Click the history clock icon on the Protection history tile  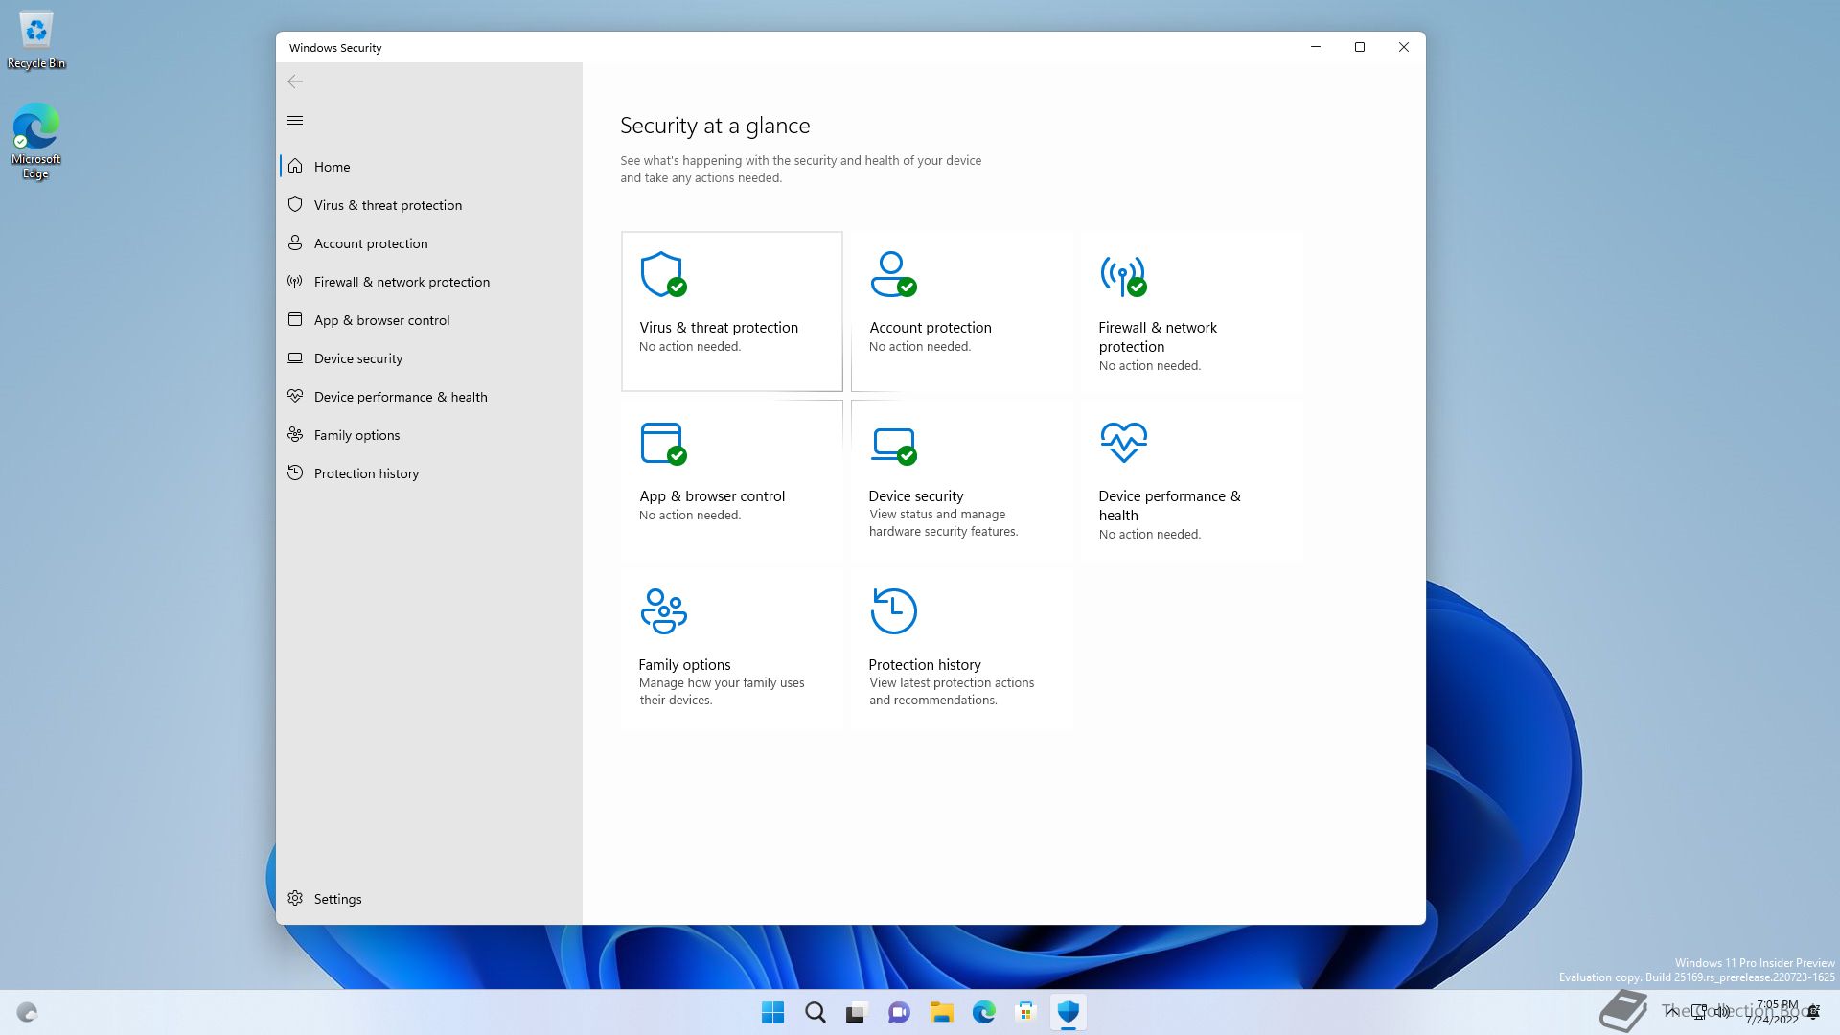893,611
